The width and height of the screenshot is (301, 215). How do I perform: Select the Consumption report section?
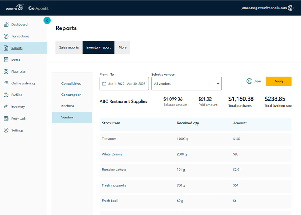point(71,95)
